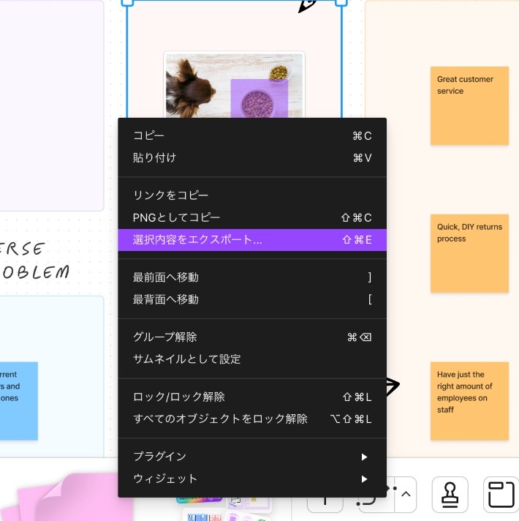Click the handwritten "OBLEM" heading text
The height and width of the screenshot is (521, 519).
click(36, 272)
